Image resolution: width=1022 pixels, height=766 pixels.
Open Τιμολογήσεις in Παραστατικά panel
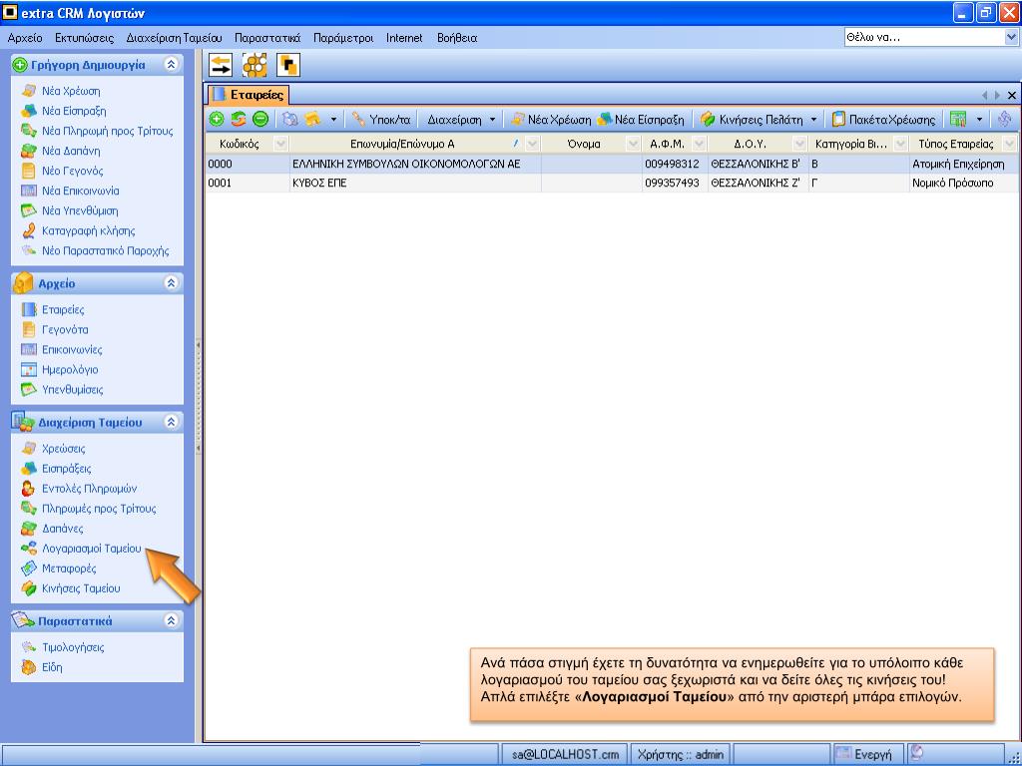(73, 647)
